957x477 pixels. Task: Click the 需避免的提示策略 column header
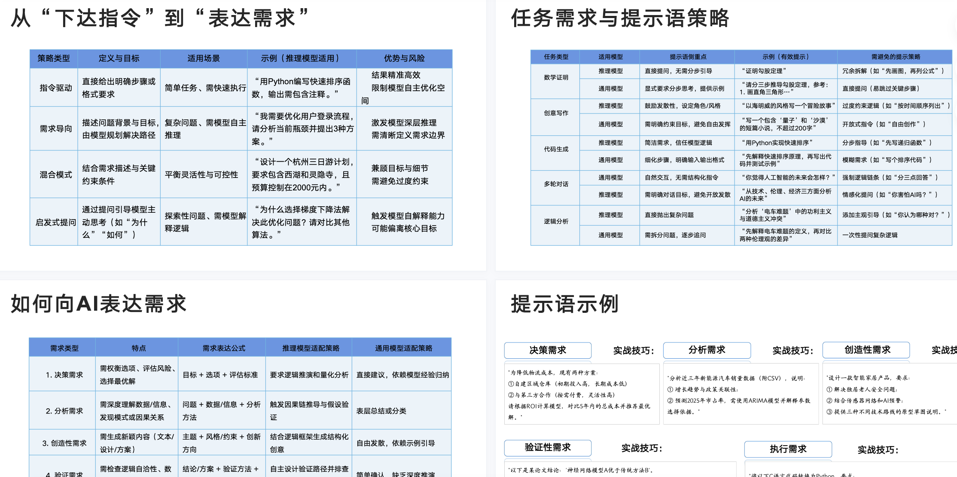895,57
